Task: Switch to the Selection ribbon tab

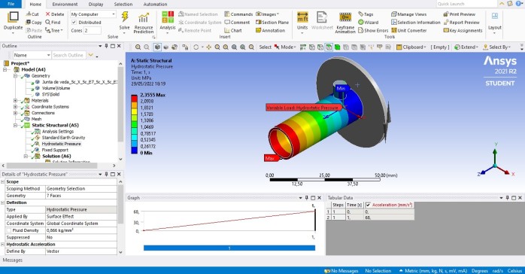Action: pos(123,5)
